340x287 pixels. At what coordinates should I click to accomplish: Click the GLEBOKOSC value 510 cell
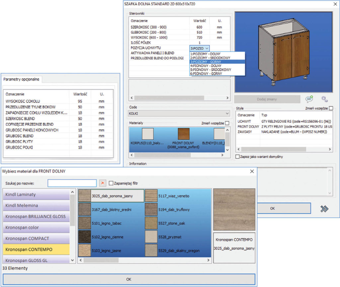(x=199, y=32)
